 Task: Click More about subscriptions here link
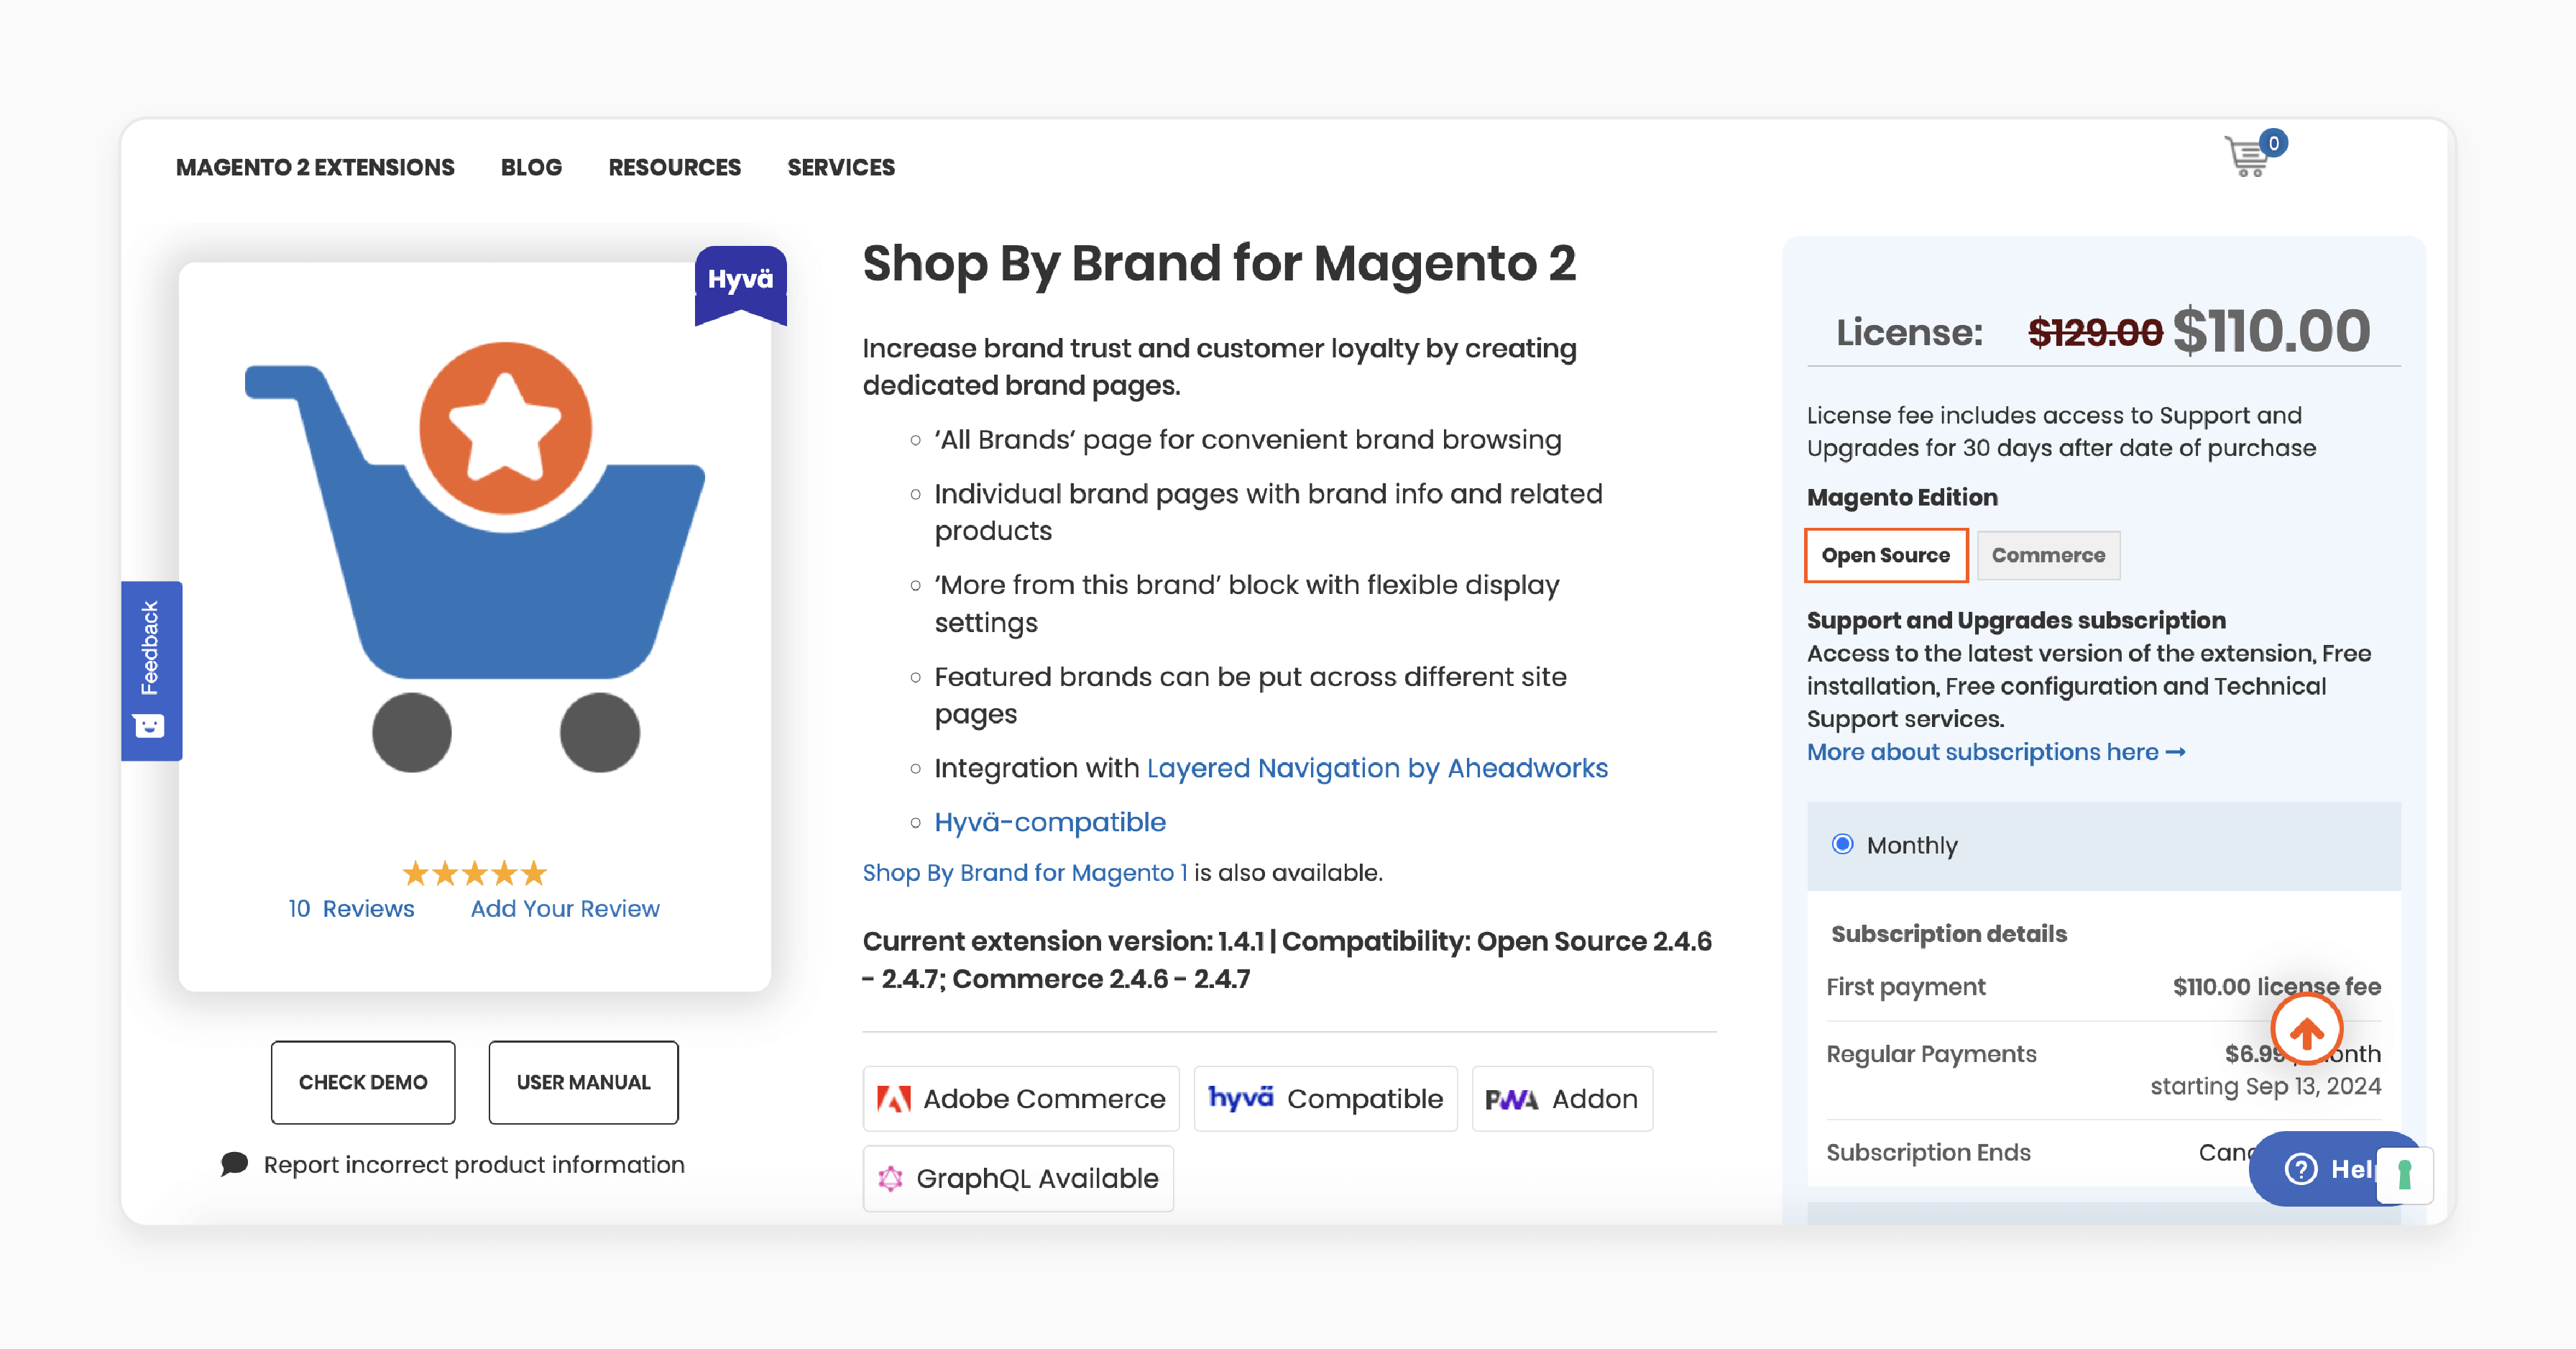pyautogui.click(x=1996, y=753)
